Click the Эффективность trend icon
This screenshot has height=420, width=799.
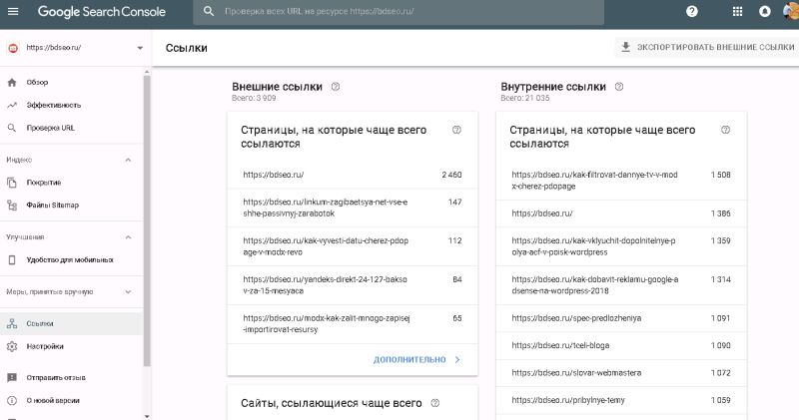coord(12,106)
